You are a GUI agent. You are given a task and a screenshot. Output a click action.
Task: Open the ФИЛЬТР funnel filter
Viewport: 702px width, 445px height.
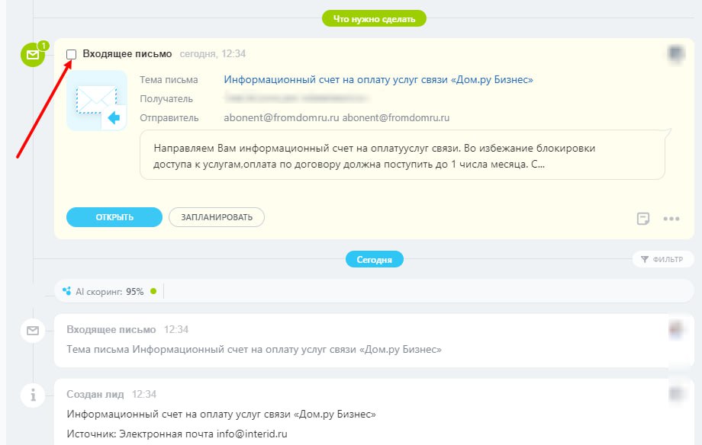pyautogui.click(x=663, y=260)
